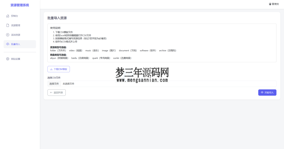The height and width of the screenshot is (149, 284).
Task: Select the 批量导入 sidebar item
Action: (x=20, y=44)
